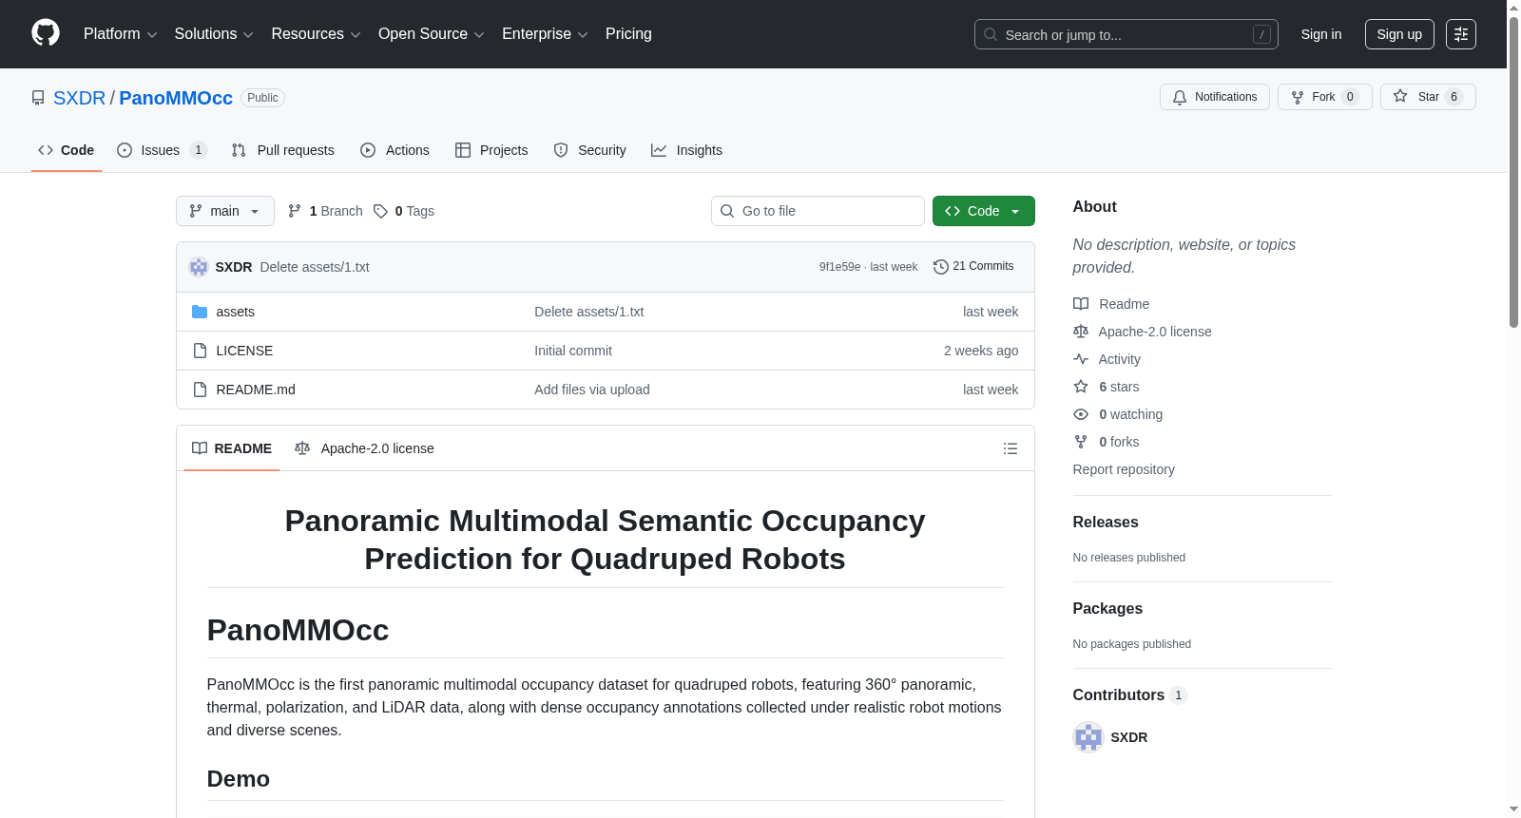Image resolution: width=1521 pixels, height=818 pixels.
Task: Open the assets folder icon
Action: click(200, 312)
